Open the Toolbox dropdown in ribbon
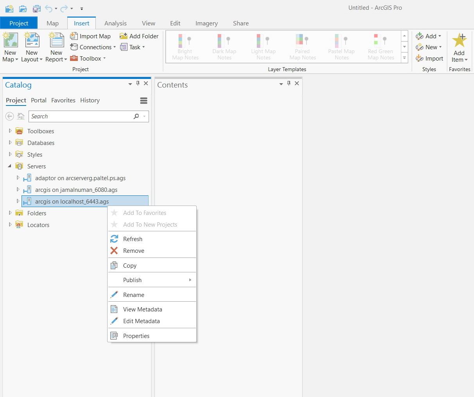 coord(88,58)
